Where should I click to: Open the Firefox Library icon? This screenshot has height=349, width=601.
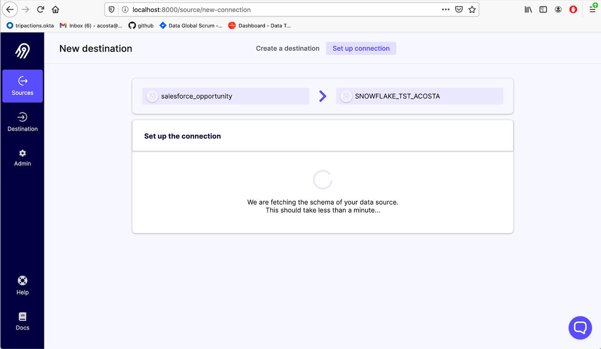point(528,9)
